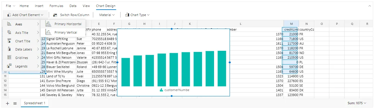Screen dimensions: 374x108
Task: Open the sheet list menu icon
Action: (x=15, y=103)
